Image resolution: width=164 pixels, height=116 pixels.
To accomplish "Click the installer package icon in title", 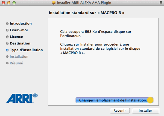I will coord(54,3).
